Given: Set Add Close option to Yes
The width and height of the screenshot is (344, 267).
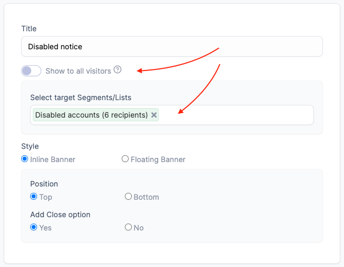Looking at the screenshot, I should [x=33, y=227].
